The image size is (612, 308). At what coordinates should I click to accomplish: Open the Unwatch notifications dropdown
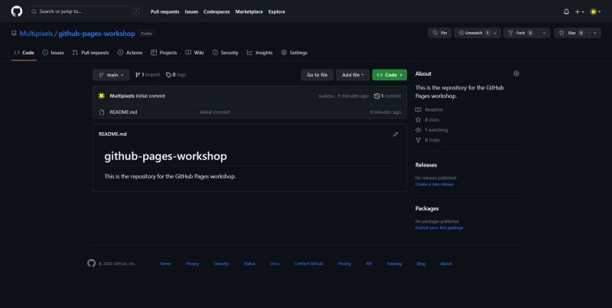pyautogui.click(x=477, y=33)
